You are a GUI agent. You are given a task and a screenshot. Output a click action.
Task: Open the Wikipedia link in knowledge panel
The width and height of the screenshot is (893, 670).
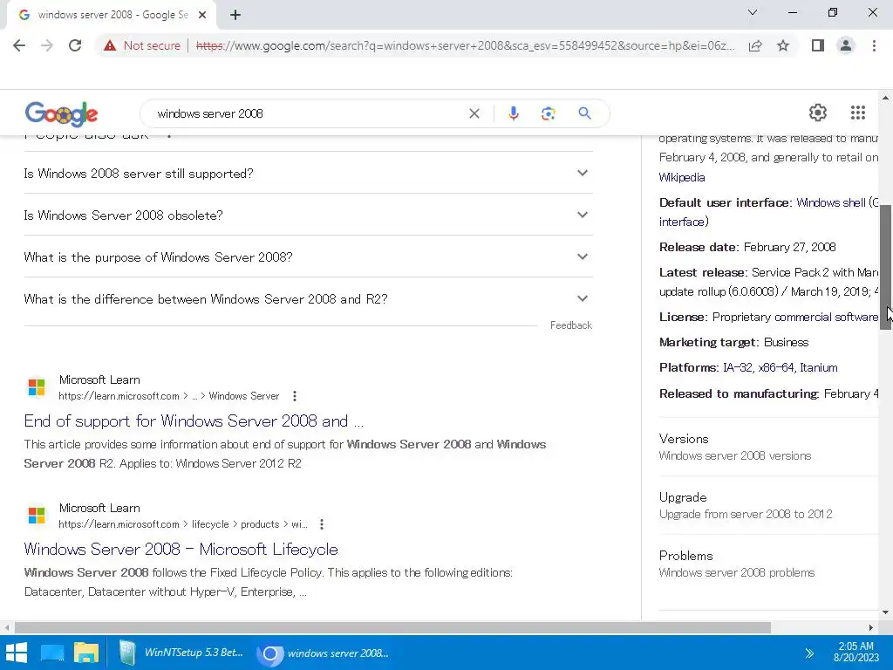coord(682,177)
